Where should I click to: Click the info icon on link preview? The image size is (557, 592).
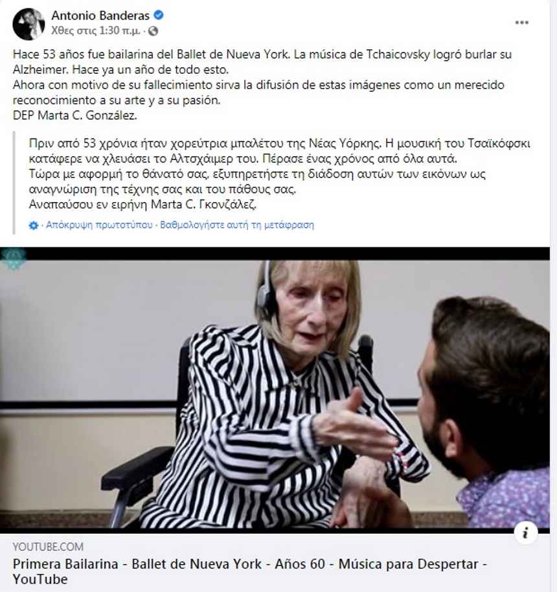(525, 532)
